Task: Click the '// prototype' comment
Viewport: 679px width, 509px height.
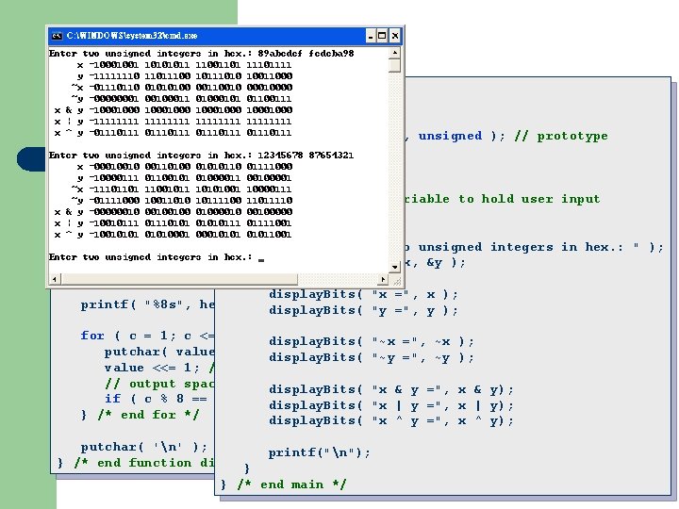Action: (561, 136)
